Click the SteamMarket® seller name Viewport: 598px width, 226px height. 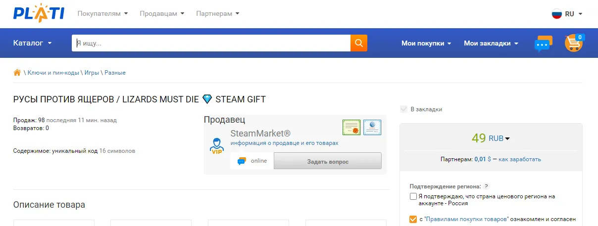point(260,134)
